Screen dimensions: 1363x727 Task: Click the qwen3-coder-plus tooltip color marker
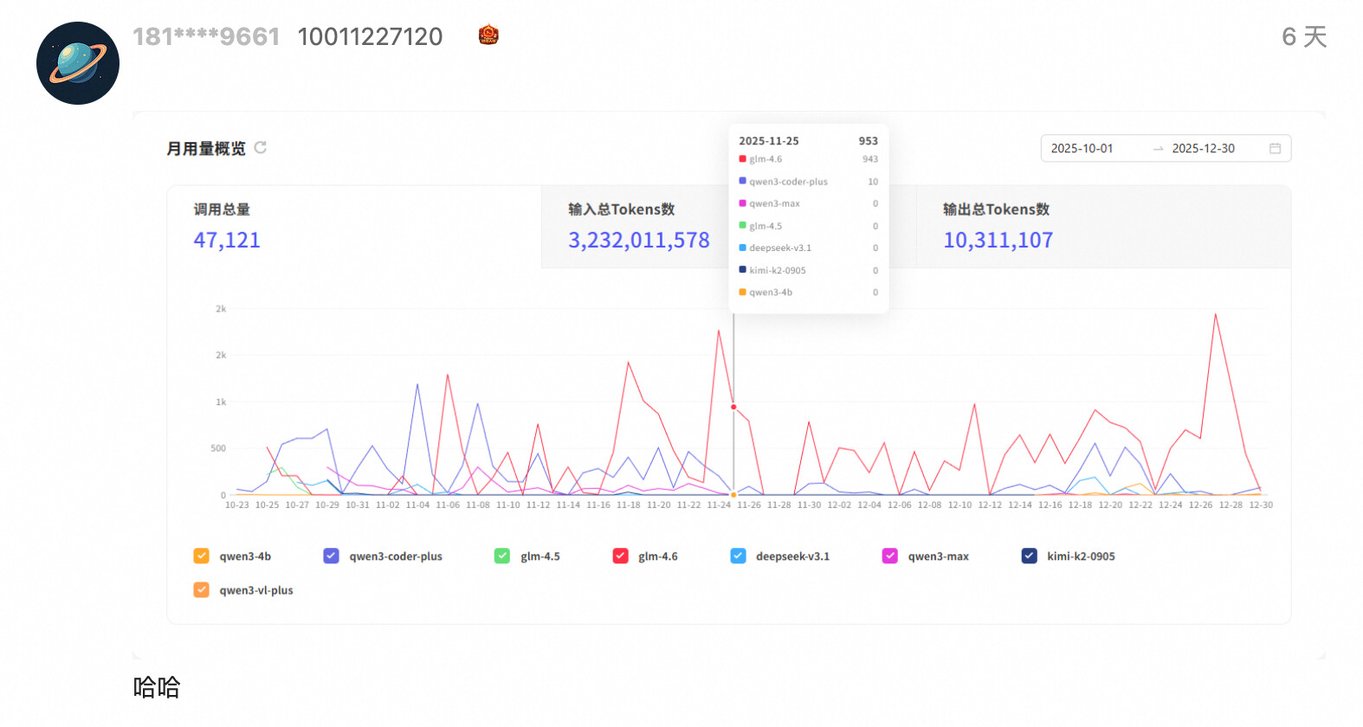(742, 181)
